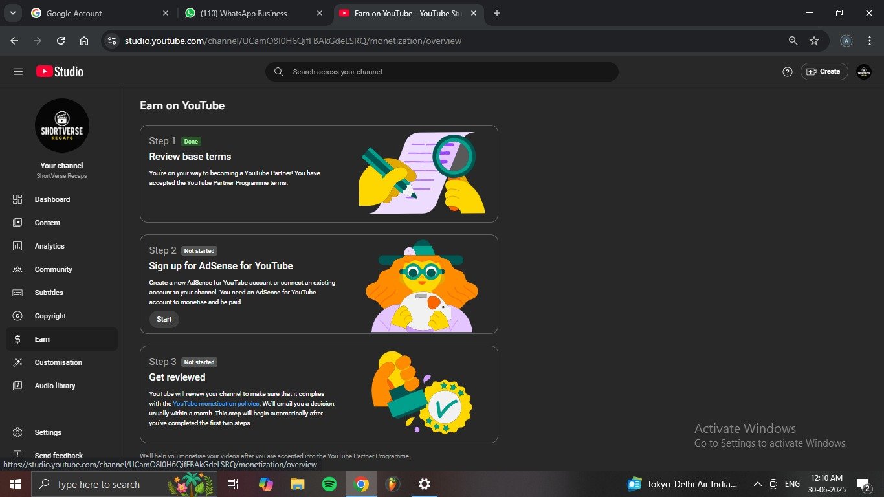Open the Chrome three-dot menu

coord(869,41)
